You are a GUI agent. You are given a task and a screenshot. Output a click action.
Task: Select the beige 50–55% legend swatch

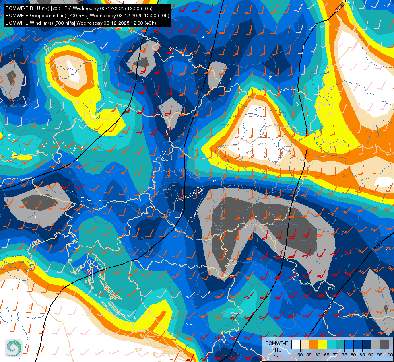(x=305, y=344)
